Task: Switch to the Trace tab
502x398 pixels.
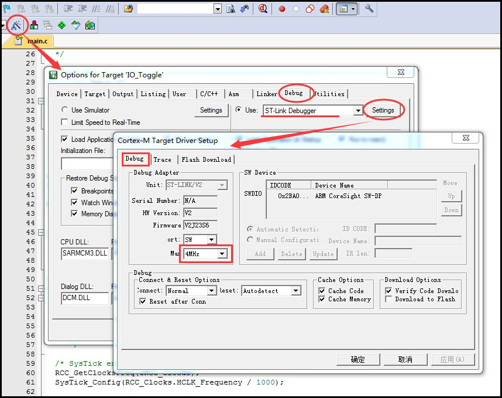Action: point(162,159)
